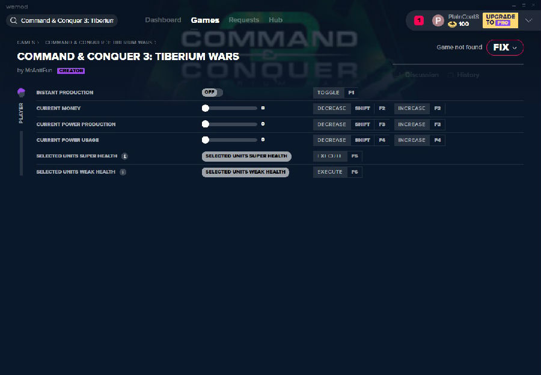Image resolution: width=541 pixels, height=375 pixels.
Task: Click the Selected Units Super Health button
Action: [x=246, y=156]
